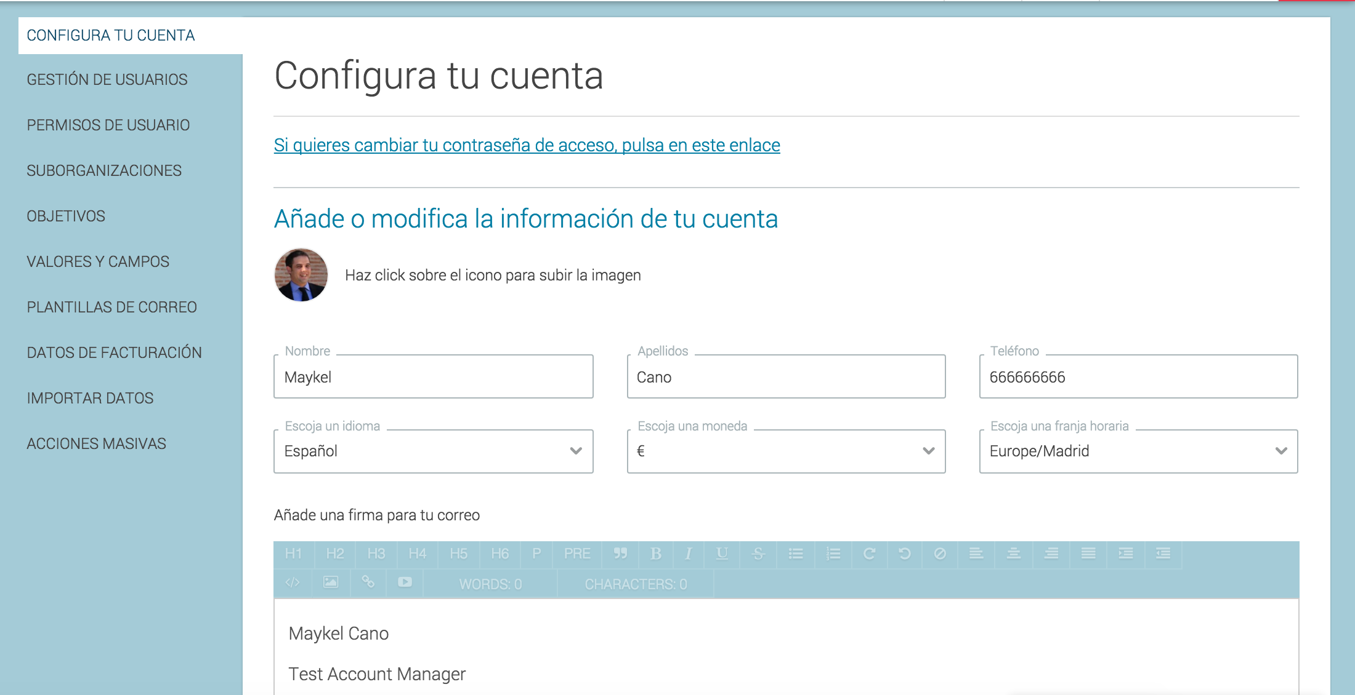Toggle bold formatting in signature editor

pos(656,554)
